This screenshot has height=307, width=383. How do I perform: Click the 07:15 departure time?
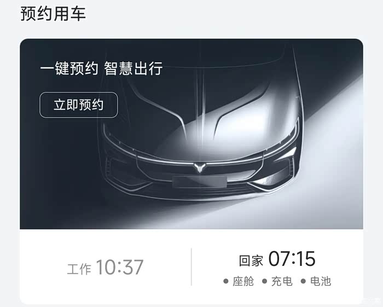[292, 259]
